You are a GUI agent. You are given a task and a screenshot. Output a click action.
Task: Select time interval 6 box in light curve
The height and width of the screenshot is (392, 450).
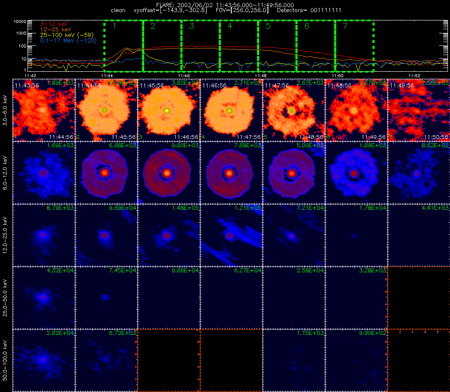pos(316,46)
